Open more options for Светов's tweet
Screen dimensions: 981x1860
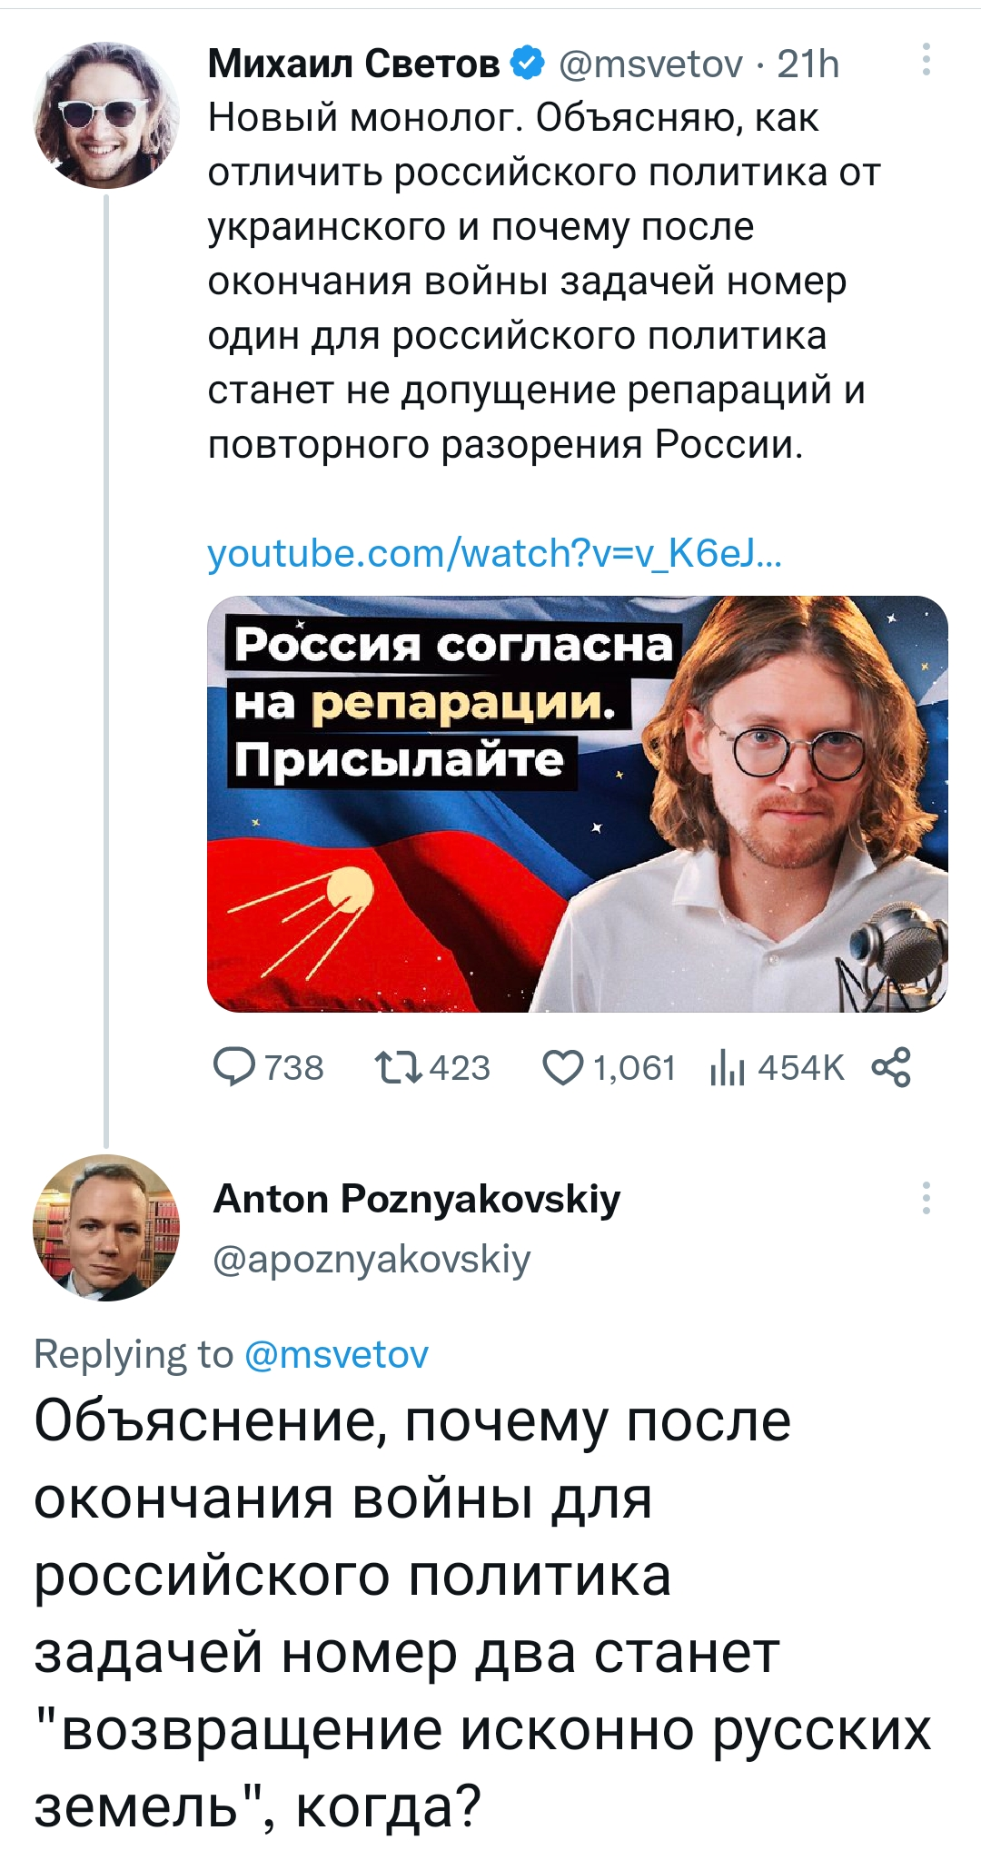point(926,60)
